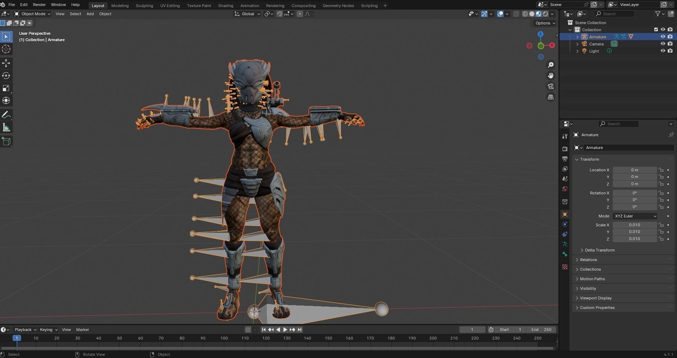Image resolution: width=677 pixels, height=358 pixels.
Task: Open the Render menu
Action: click(x=39, y=5)
